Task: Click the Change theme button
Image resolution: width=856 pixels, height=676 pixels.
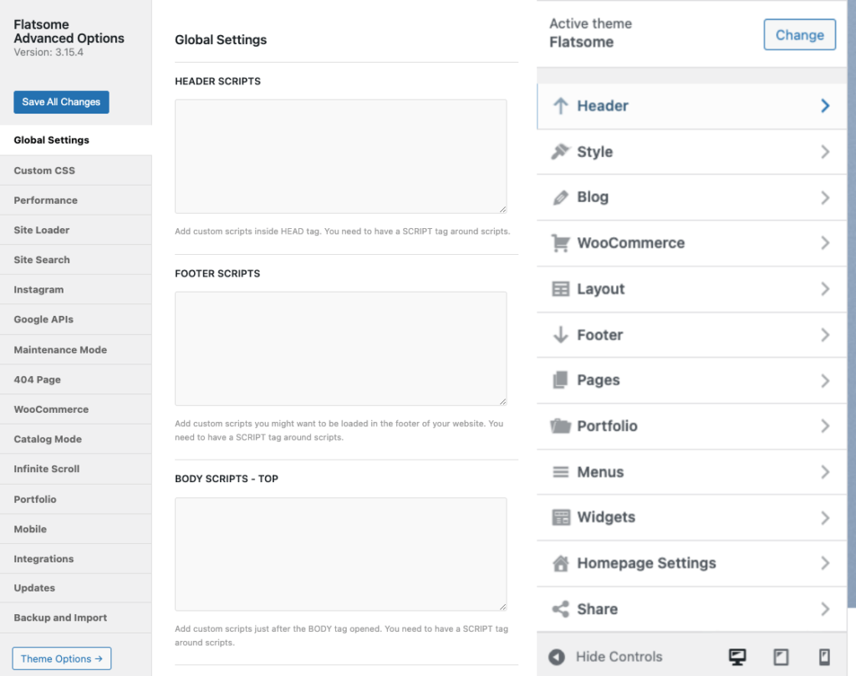Action: (x=799, y=35)
